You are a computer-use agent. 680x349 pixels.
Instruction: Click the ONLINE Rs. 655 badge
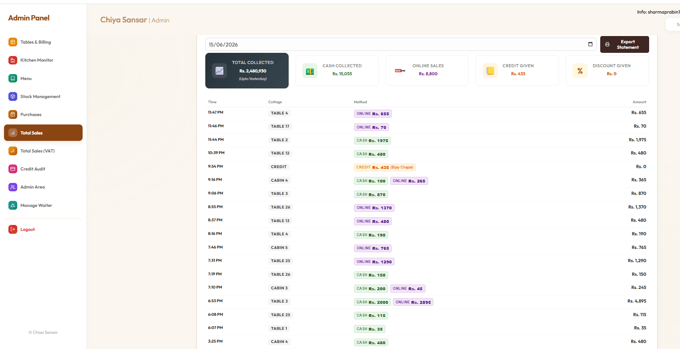(373, 114)
